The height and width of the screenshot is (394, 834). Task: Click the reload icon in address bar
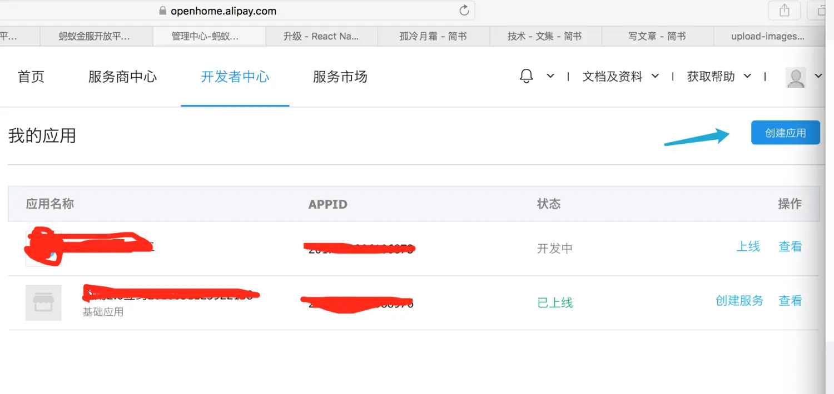464,11
